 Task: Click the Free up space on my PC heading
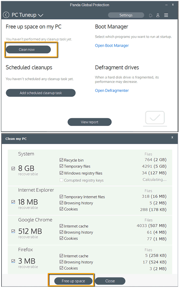tap(34, 27)
